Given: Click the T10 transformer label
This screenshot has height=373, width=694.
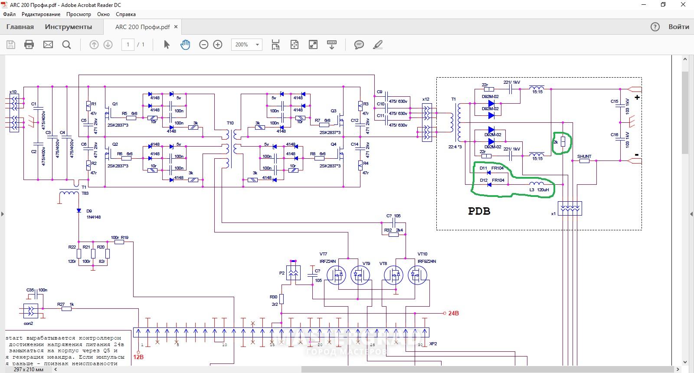Looking at the screenshot, I should (230, 124).
